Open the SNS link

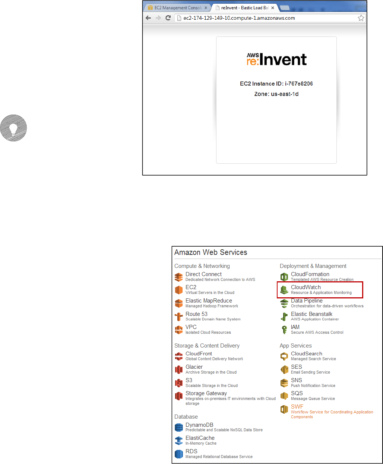click(x=297, y=380)
